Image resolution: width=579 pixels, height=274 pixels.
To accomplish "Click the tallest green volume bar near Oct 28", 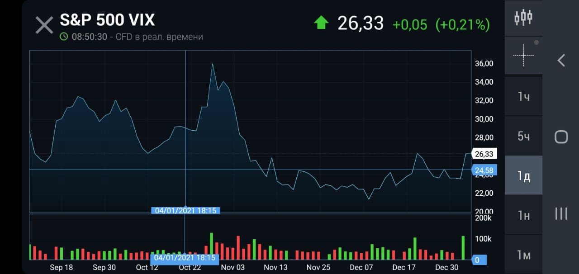I will coord(211,246).
